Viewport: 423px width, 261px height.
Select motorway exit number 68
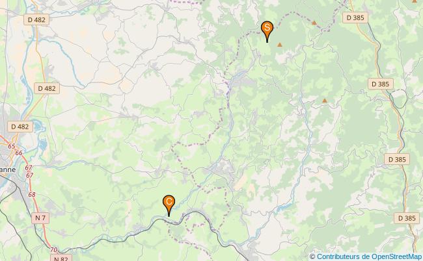tap(32, 194)
